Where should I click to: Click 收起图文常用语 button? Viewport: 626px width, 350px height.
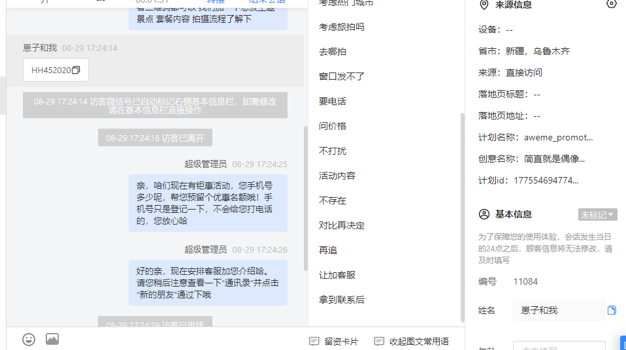pyautogui.click(x=411, y=342)
